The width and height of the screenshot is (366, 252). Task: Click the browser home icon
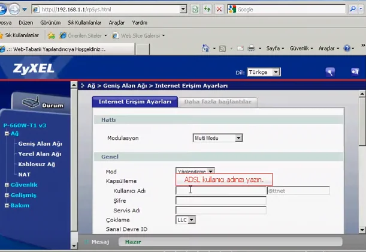205,48
